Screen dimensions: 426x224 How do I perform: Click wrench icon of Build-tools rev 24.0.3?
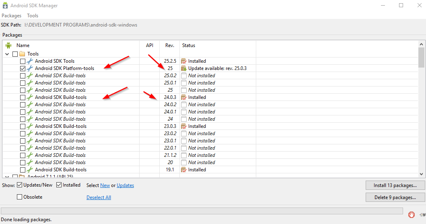pos(30,97)
